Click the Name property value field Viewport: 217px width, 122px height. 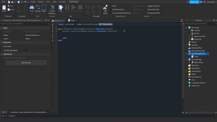[37, 35]
